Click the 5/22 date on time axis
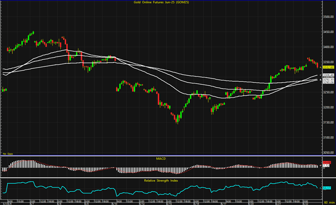This screenshot has width=336, height=205. [305, 203]
